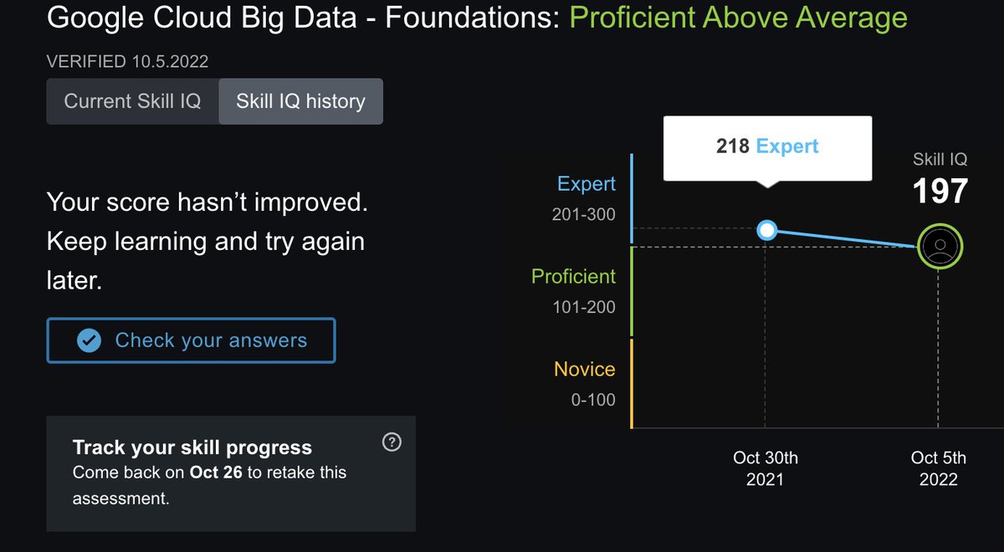Viewport: 1004px width, 552px height.
Task: Select the user avatar icon on graph
Action: [x=940, y=247]
